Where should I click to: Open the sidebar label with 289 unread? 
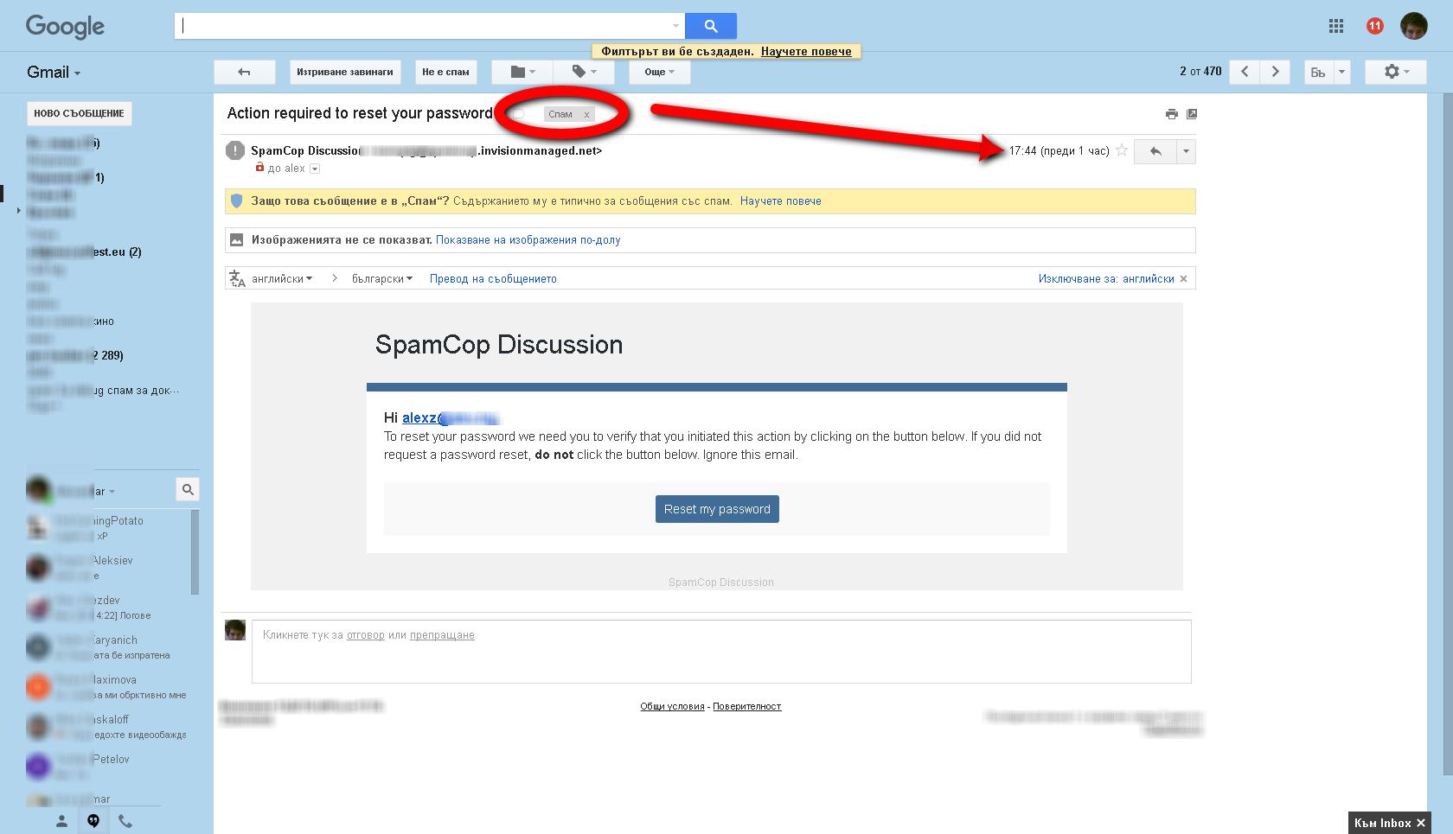click(75, 355)
